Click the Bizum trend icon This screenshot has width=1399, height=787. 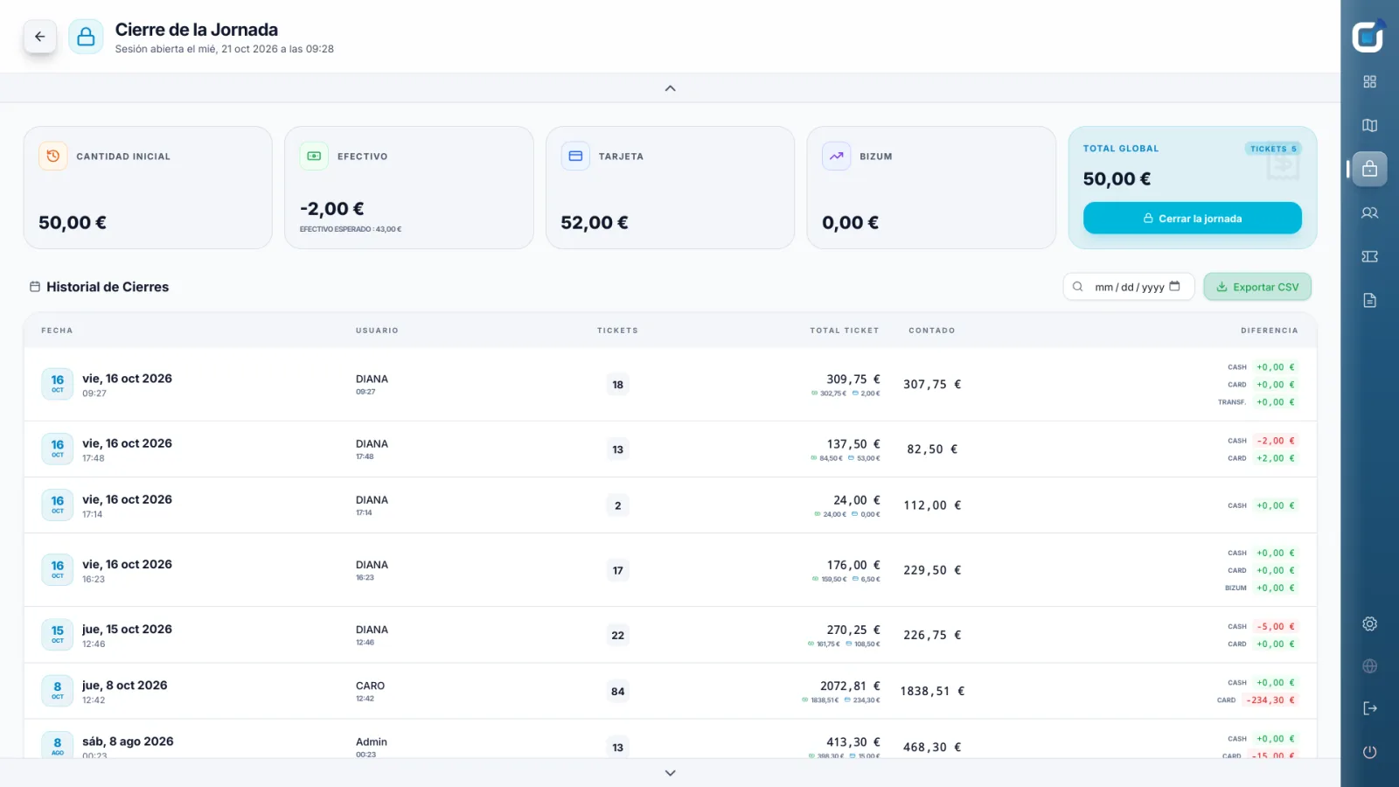837,156
